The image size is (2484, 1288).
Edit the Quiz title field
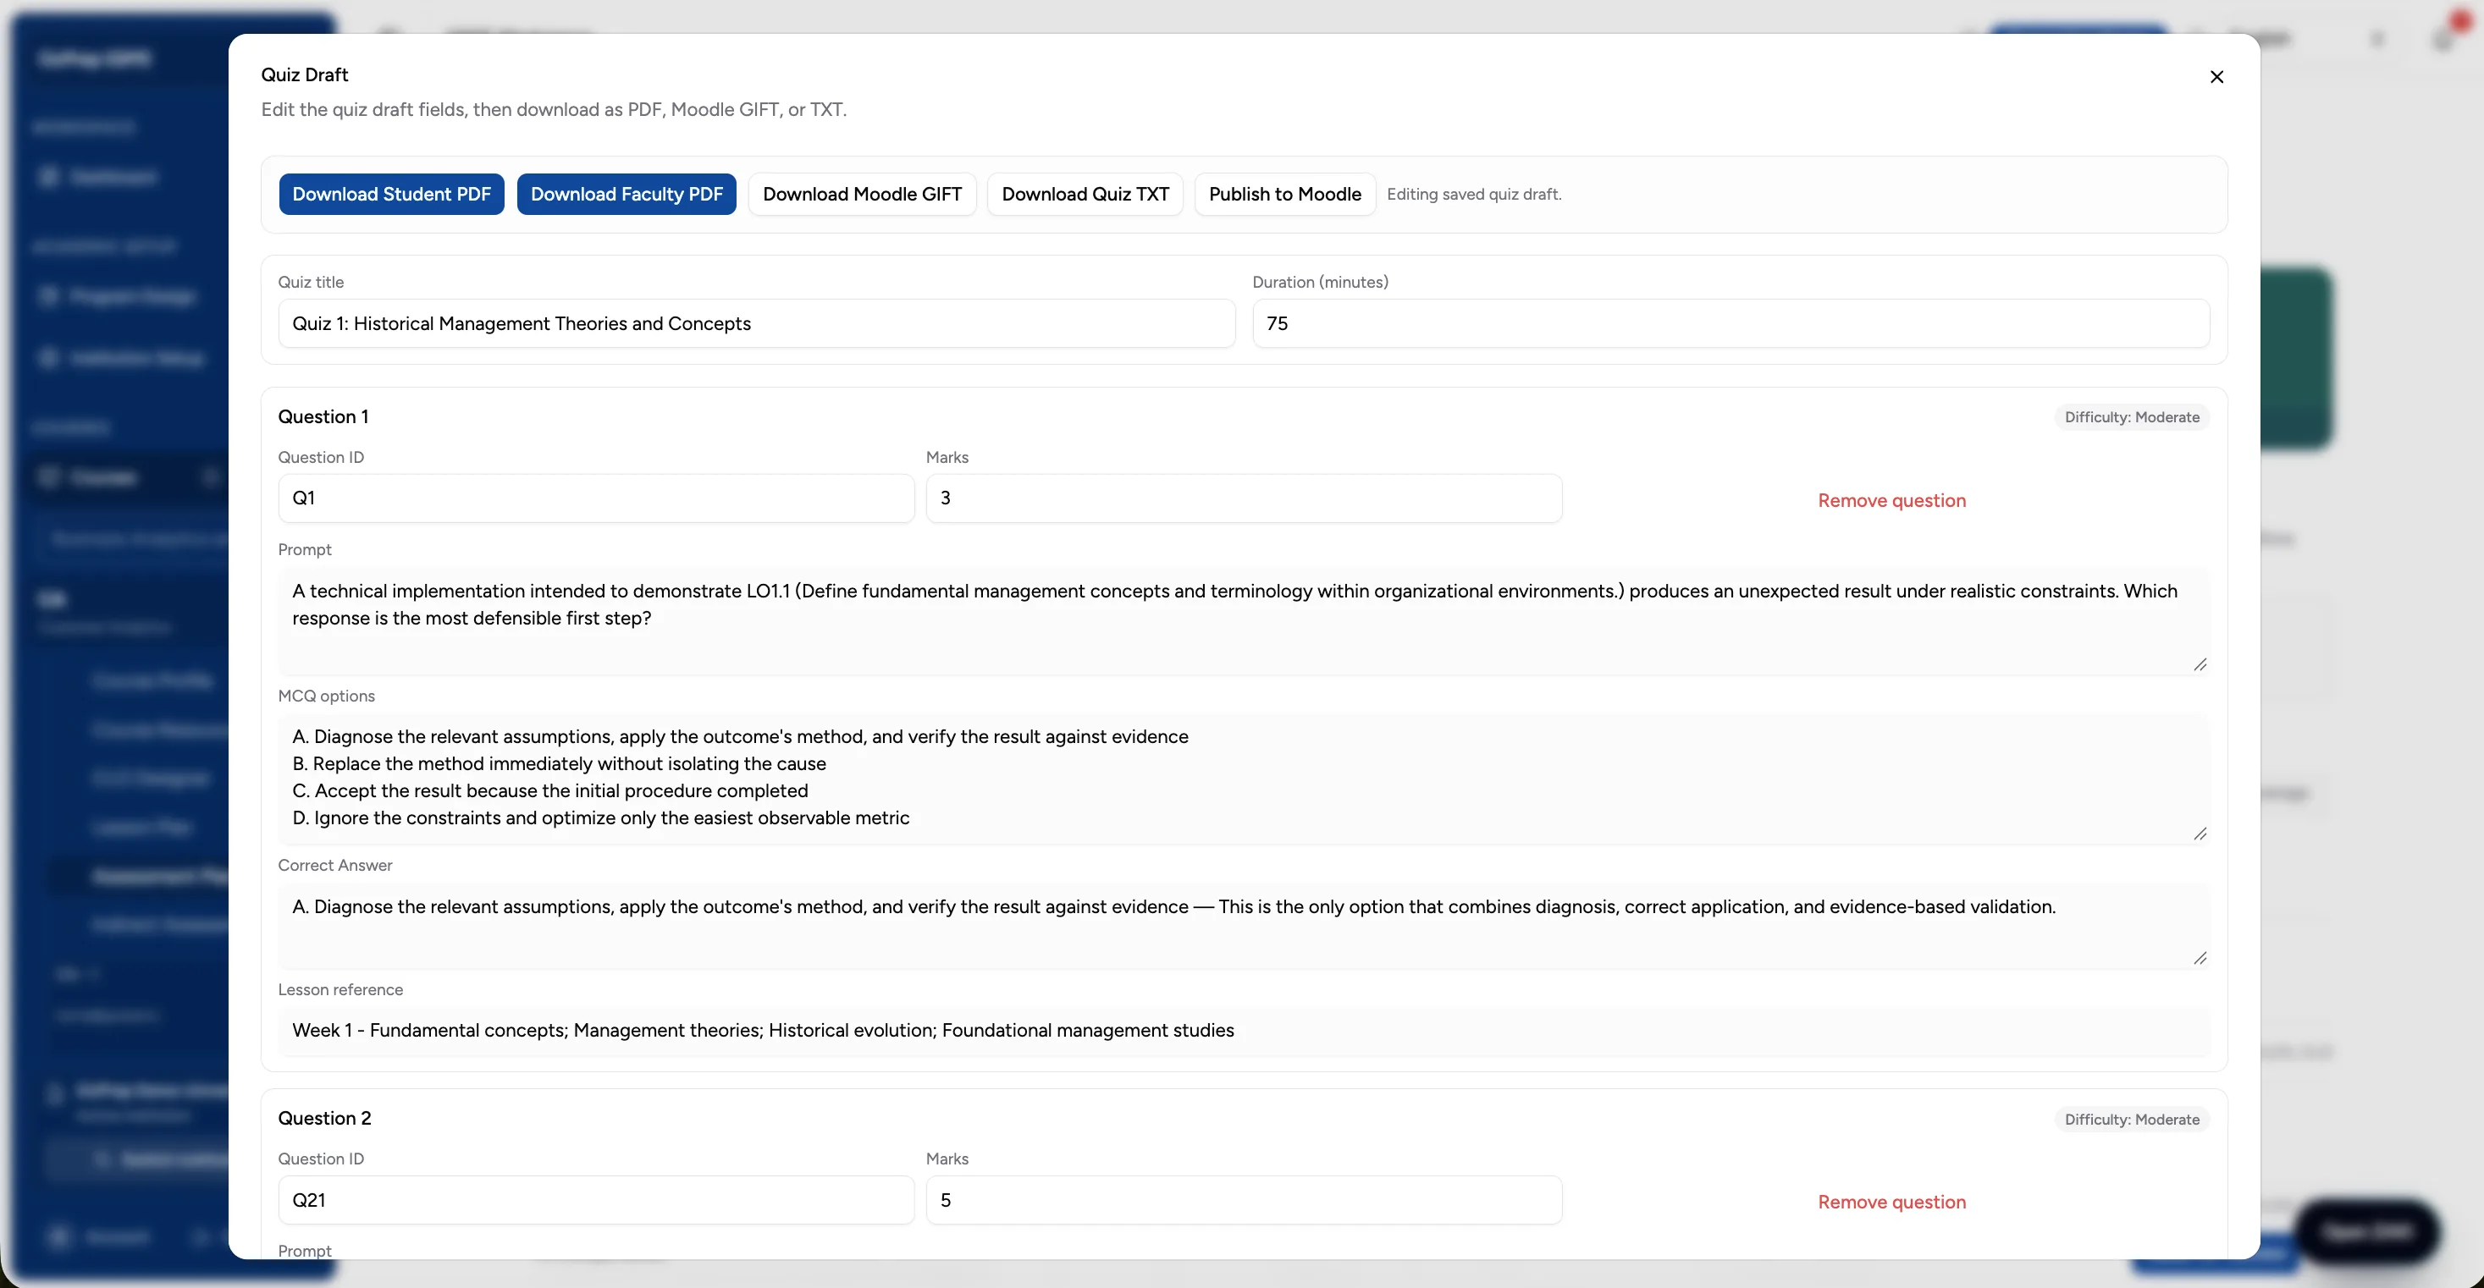pyautogui.click(x=757, y=323)
